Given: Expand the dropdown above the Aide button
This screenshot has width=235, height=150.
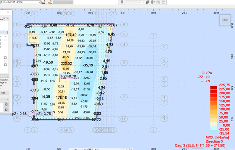Looking at the screenshot, I should point(4,76).
